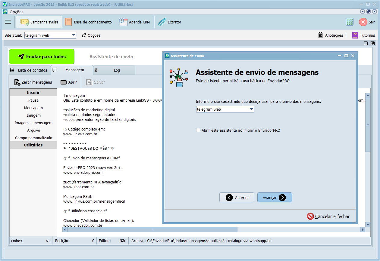Image resolution: width=380 pixels, height=261 pixels.
Task: Insert Imagem + mensagem item
Action: pyautogui.click(x=33, y=123)
